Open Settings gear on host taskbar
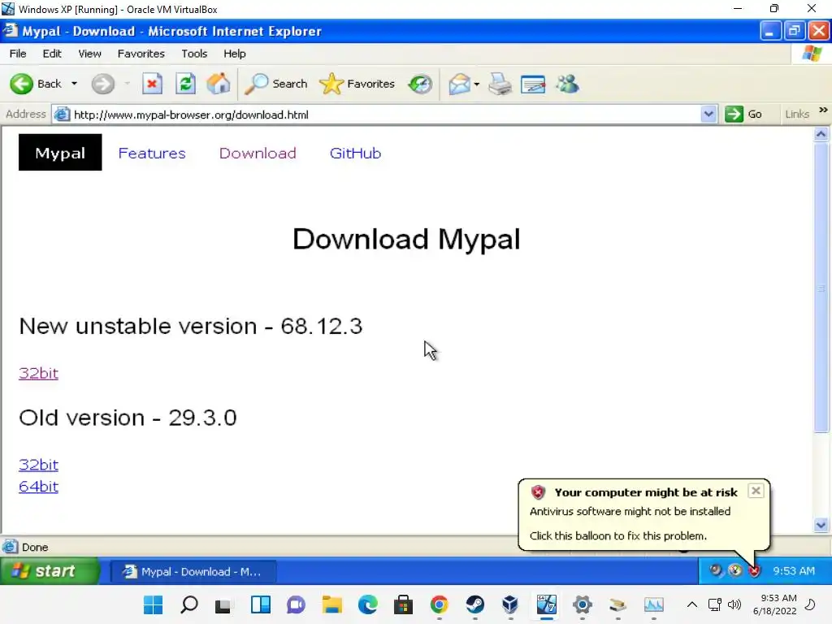The image size is (832, 624). click(582, 604)
